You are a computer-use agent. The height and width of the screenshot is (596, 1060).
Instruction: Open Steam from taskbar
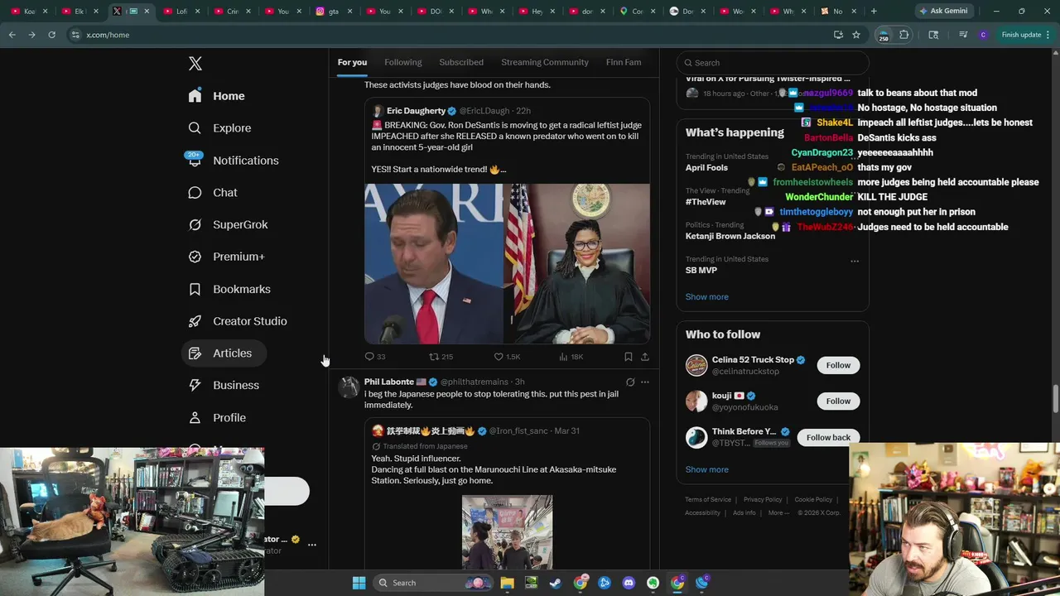(555, 583)
